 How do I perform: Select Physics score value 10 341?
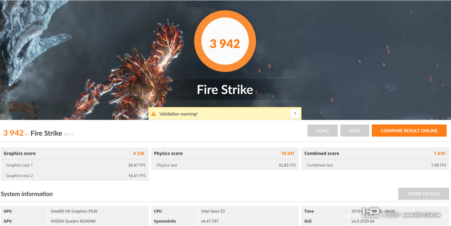(288, 154)
